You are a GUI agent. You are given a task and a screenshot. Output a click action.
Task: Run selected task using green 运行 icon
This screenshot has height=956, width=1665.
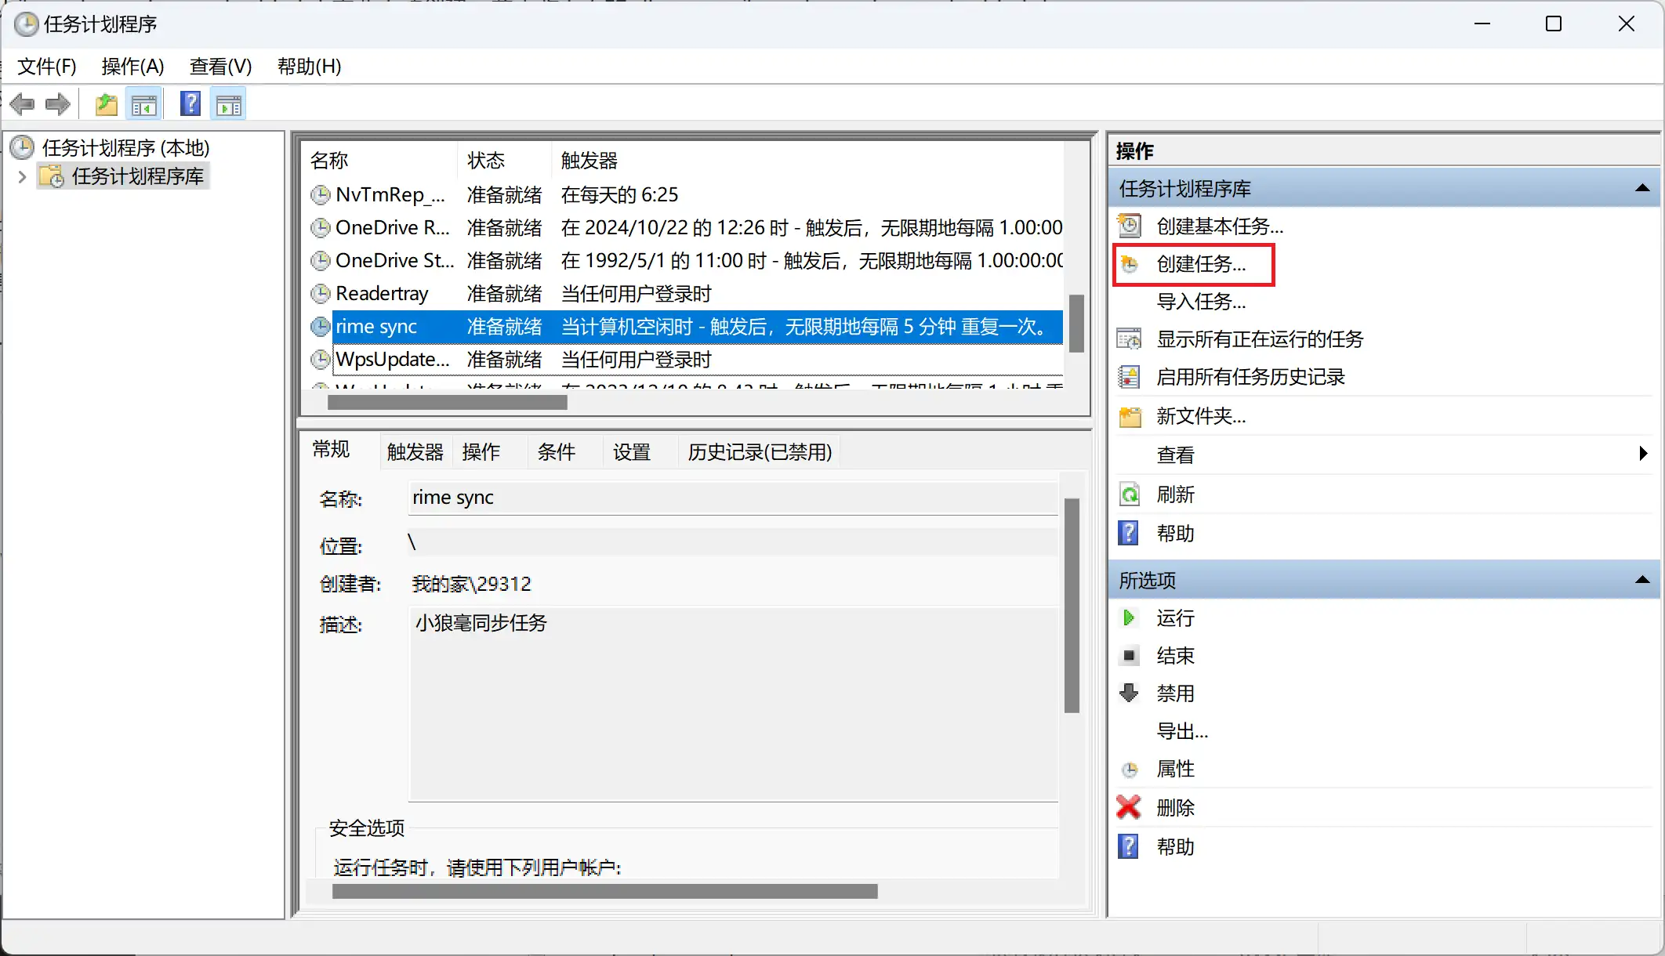[x=1129, y=617]
